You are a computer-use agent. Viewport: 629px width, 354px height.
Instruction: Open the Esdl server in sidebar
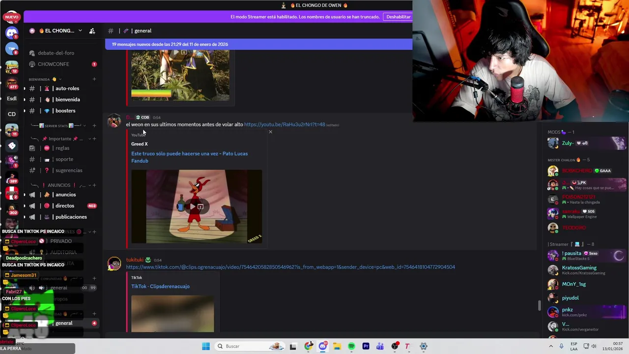tap(12, 98)
